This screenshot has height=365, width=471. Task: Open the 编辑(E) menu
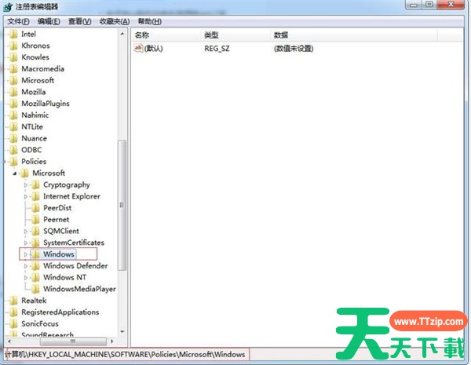49,21
